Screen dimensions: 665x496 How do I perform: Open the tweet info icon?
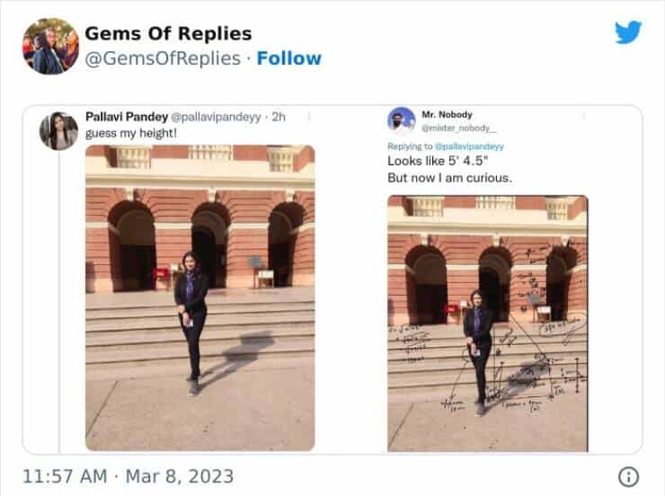tap(629, 476)
